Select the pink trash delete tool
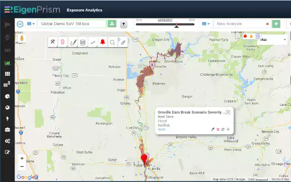291x182 pixels. tap(63, 42)
